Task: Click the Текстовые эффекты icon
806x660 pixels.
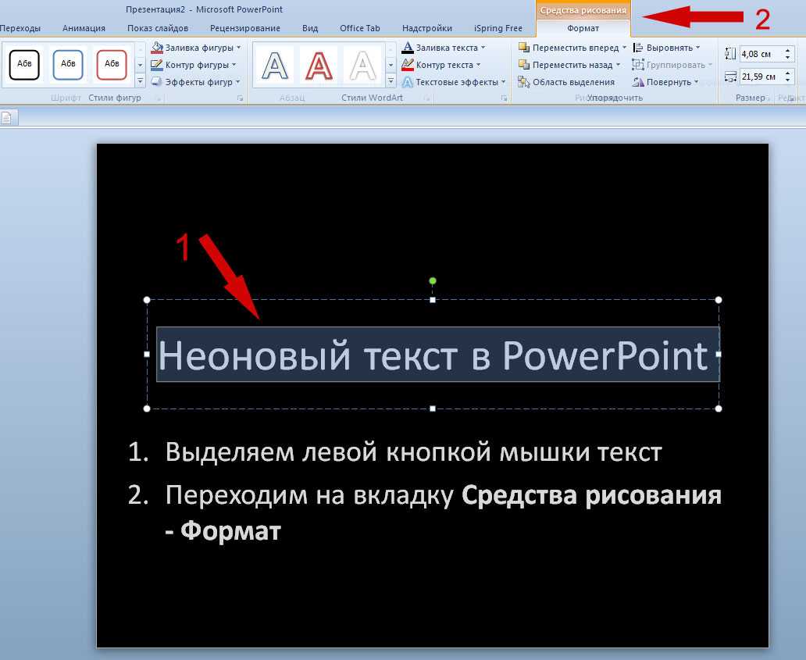Action: 408,82
